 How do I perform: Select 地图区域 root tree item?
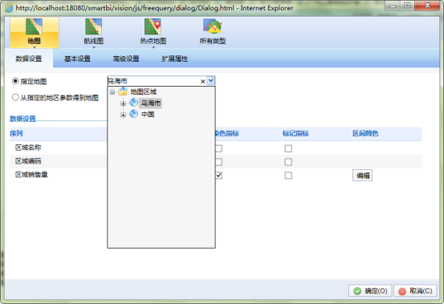tap(143, 91)
